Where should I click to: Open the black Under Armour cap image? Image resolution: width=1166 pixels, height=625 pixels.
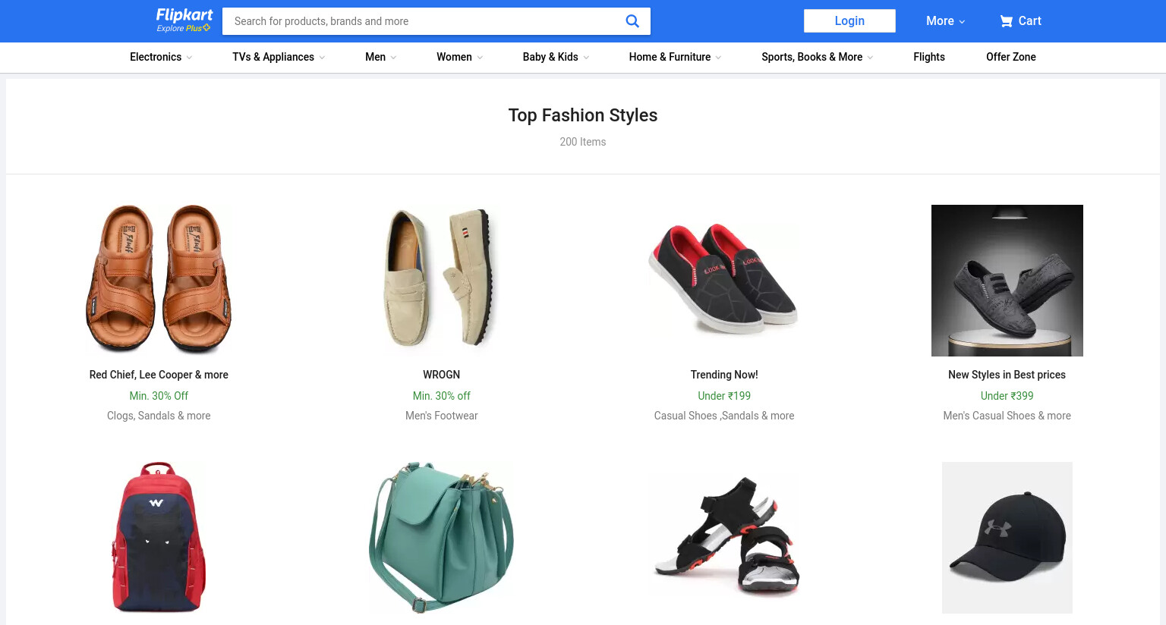1007,537
